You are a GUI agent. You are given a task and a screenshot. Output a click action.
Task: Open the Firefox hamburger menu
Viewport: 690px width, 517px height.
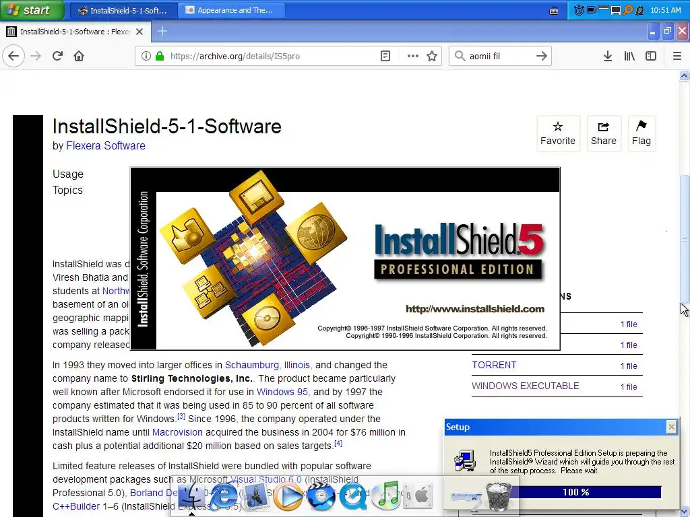click(677, 56)
